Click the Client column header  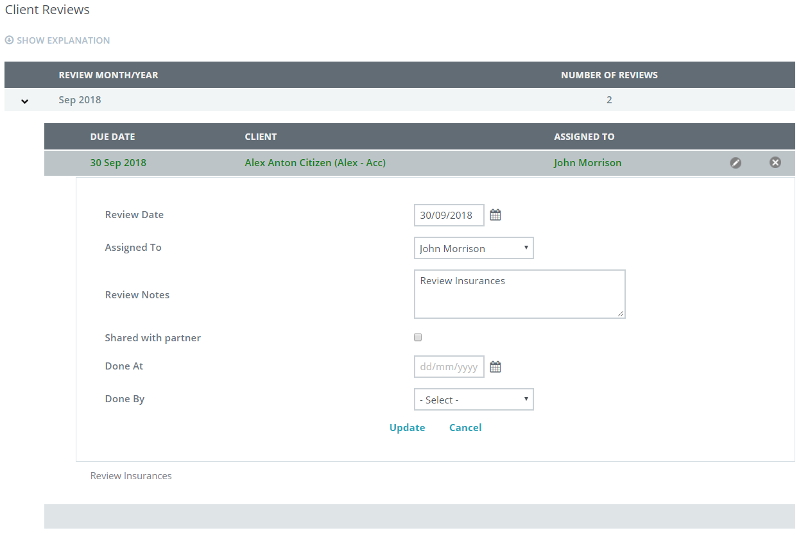coord(261,137)
